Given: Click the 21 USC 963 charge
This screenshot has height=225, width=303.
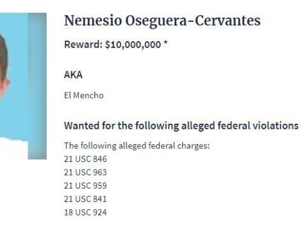Looking at the screenshot, I should point(86,172).
